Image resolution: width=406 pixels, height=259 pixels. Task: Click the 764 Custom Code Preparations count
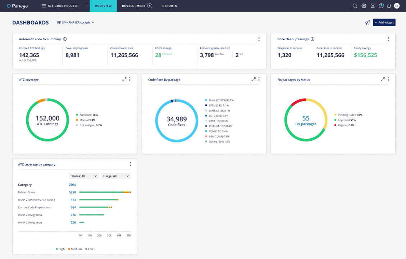(x=73, y=207)
